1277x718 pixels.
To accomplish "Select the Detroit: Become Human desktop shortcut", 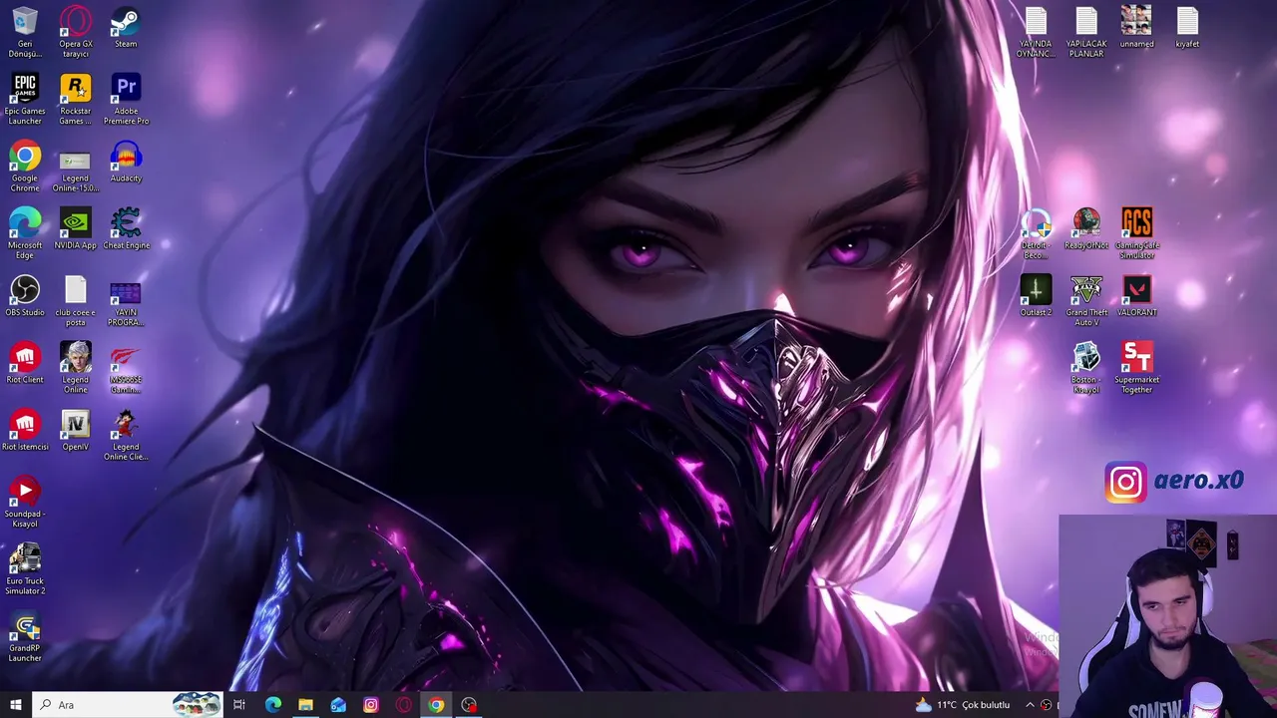I will coord(1036,233).
